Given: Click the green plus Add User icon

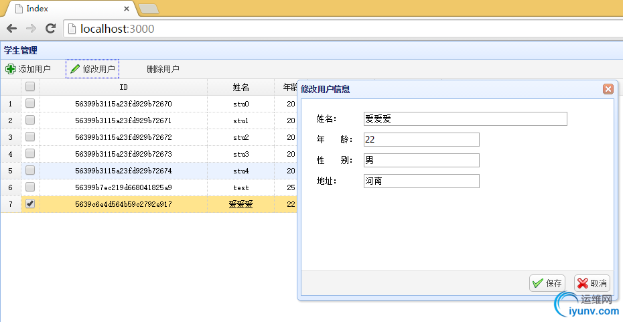Looking at the screenshot, I should (10, 69).
